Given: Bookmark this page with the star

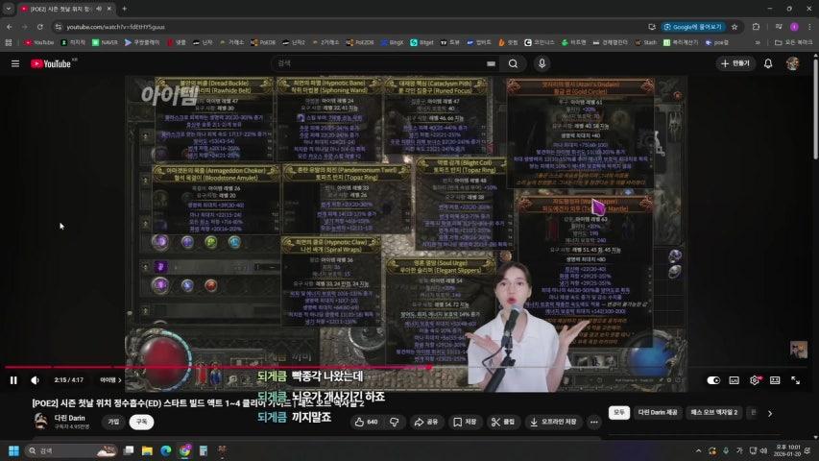Looking at the screenshot, I should click(x=735, y=27).
